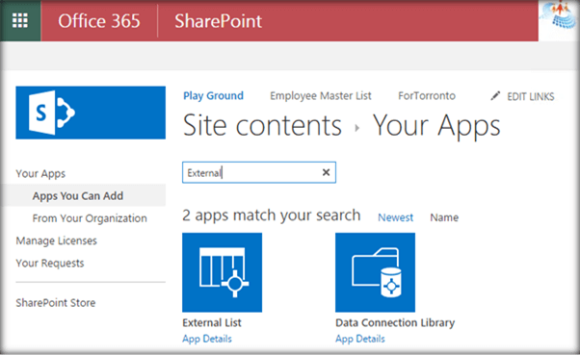
Task: Clear the search box with X
Action: (326, 172)
